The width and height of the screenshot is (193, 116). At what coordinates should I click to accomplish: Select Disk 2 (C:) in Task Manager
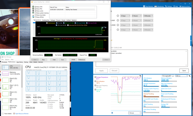tap(11, 94)
